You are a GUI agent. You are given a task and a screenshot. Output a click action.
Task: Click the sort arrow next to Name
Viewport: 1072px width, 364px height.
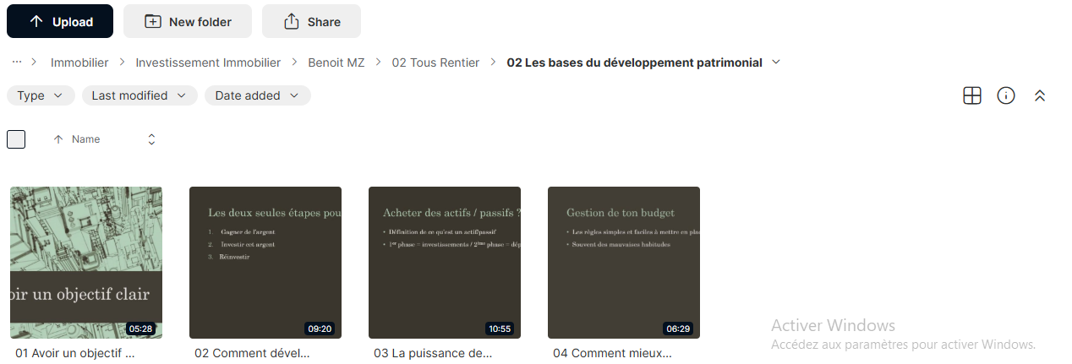coord(57,139)
